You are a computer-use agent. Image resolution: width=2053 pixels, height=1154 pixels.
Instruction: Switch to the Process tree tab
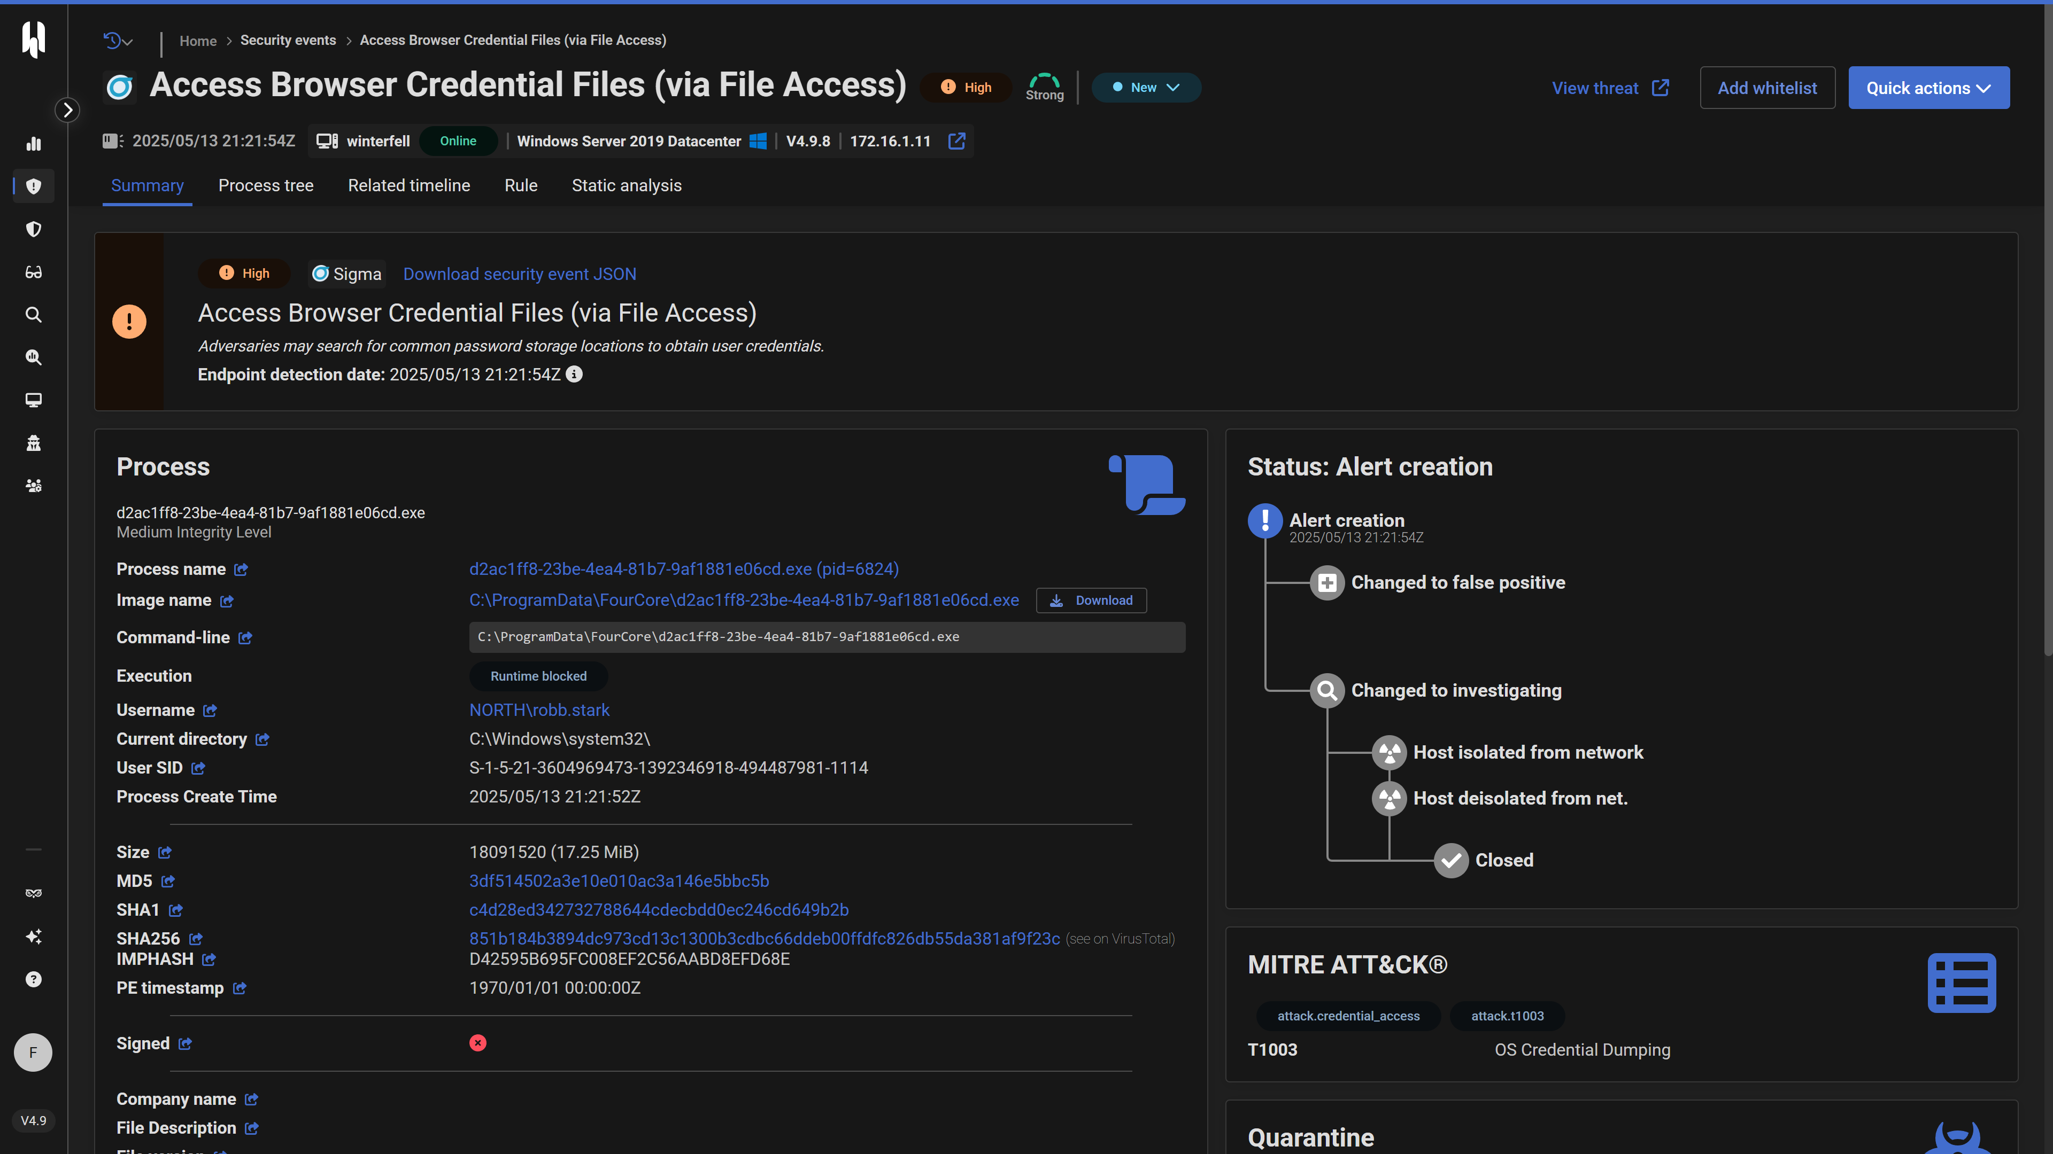(x=266, y=185)
